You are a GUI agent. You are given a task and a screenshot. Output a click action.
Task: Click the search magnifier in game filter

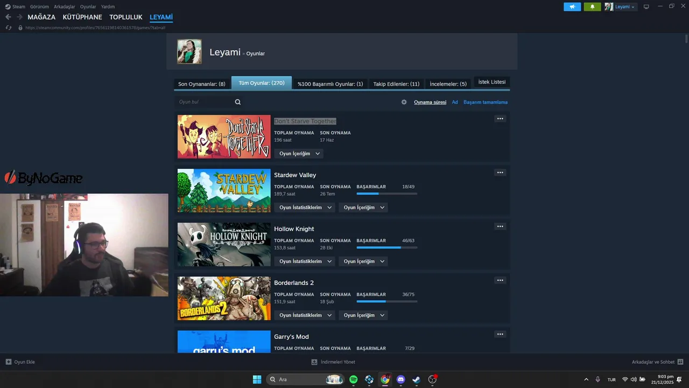(x=238, y=102)
